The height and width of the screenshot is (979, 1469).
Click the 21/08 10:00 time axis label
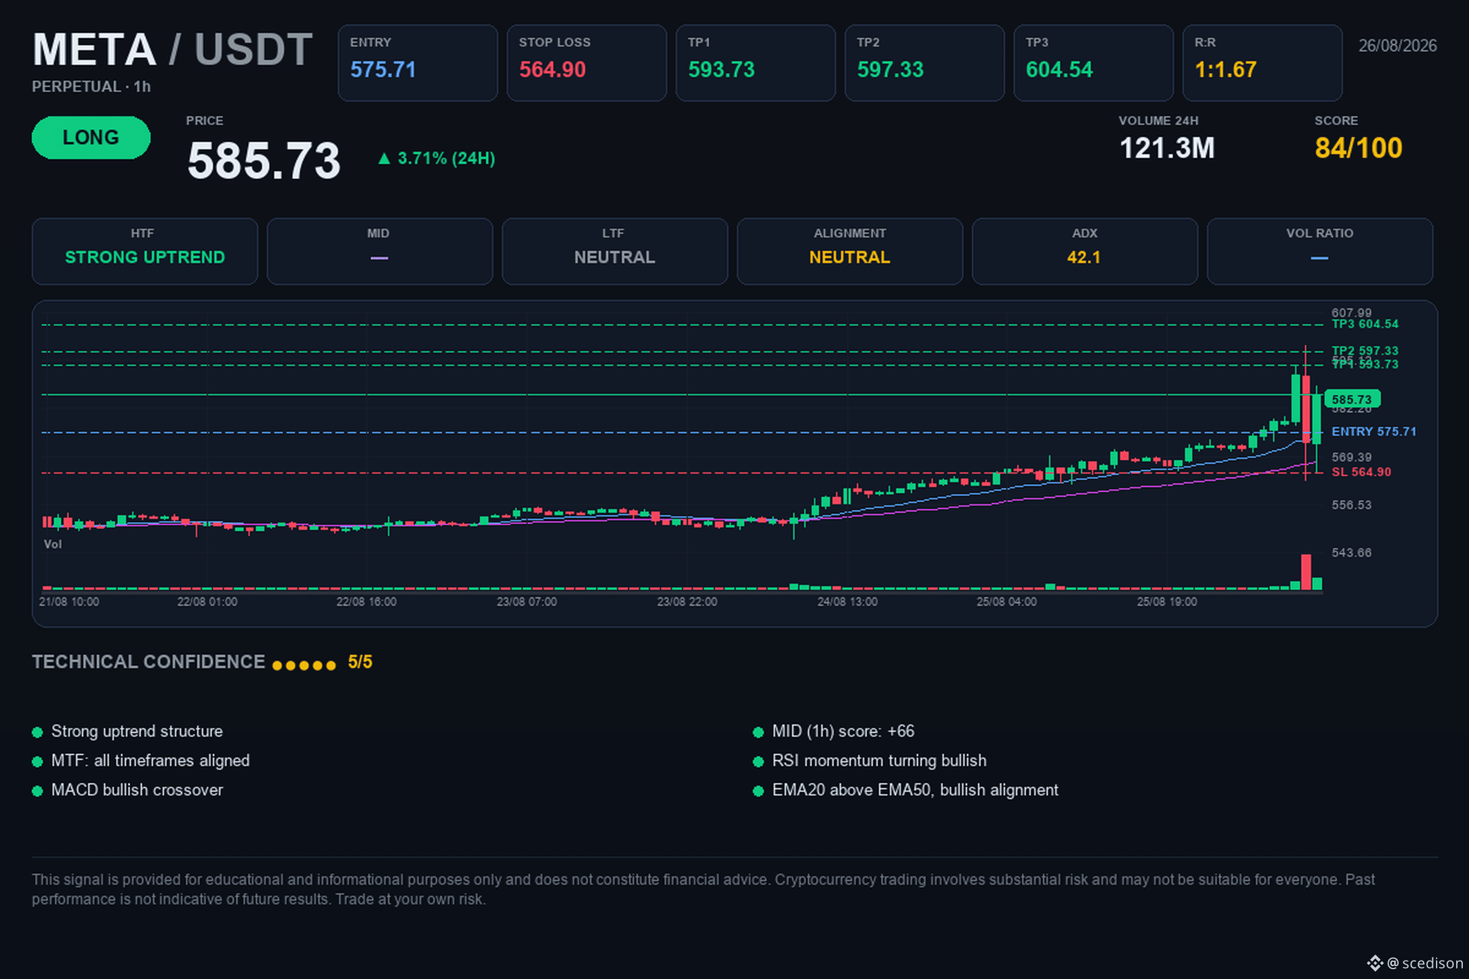69,602
